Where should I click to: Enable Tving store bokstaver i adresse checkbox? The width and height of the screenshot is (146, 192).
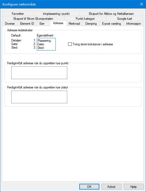click(70, 44)
